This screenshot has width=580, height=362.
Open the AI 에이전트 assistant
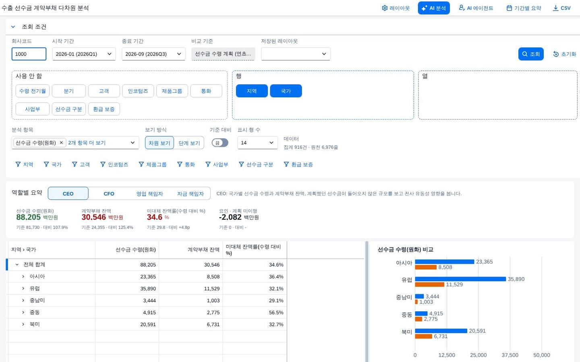pyautogui.click(x=476, y=8)
